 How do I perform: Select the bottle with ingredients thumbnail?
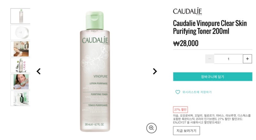(x=20, y=65)
